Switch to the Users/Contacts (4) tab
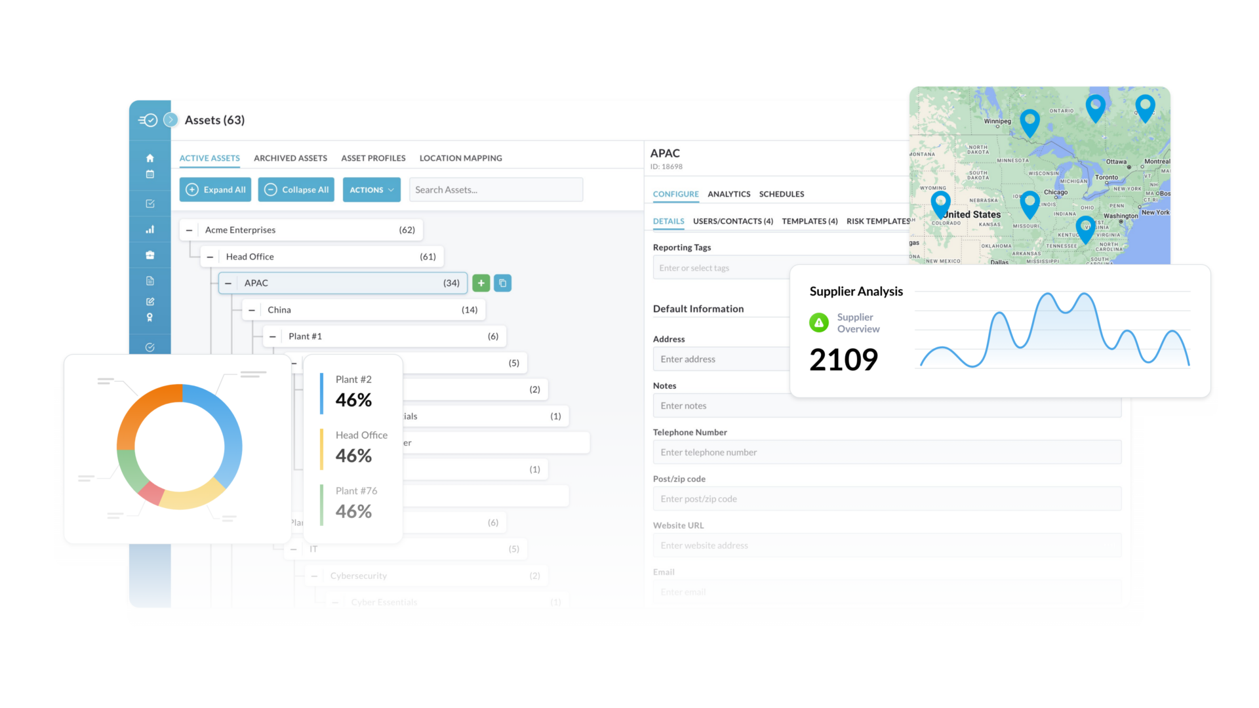 point(733,221)
